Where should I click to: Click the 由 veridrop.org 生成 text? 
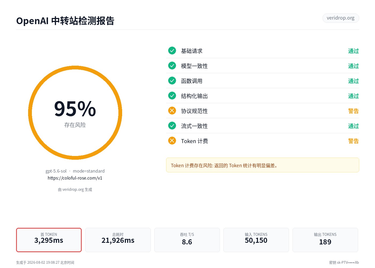point(75,189)
